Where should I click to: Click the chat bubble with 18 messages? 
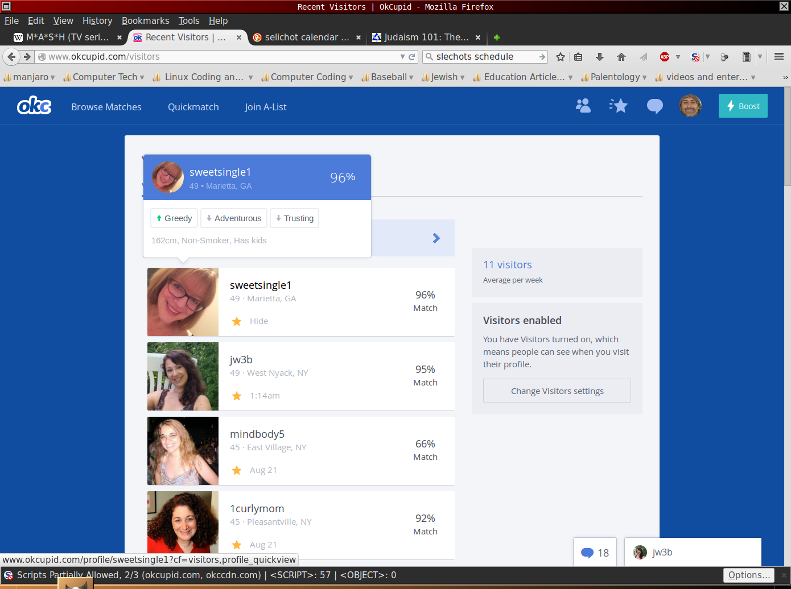pos(595,553)
